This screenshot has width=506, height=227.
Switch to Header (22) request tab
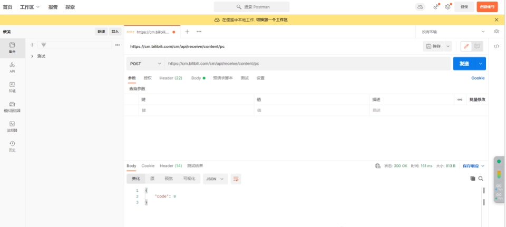click(171, 78)
